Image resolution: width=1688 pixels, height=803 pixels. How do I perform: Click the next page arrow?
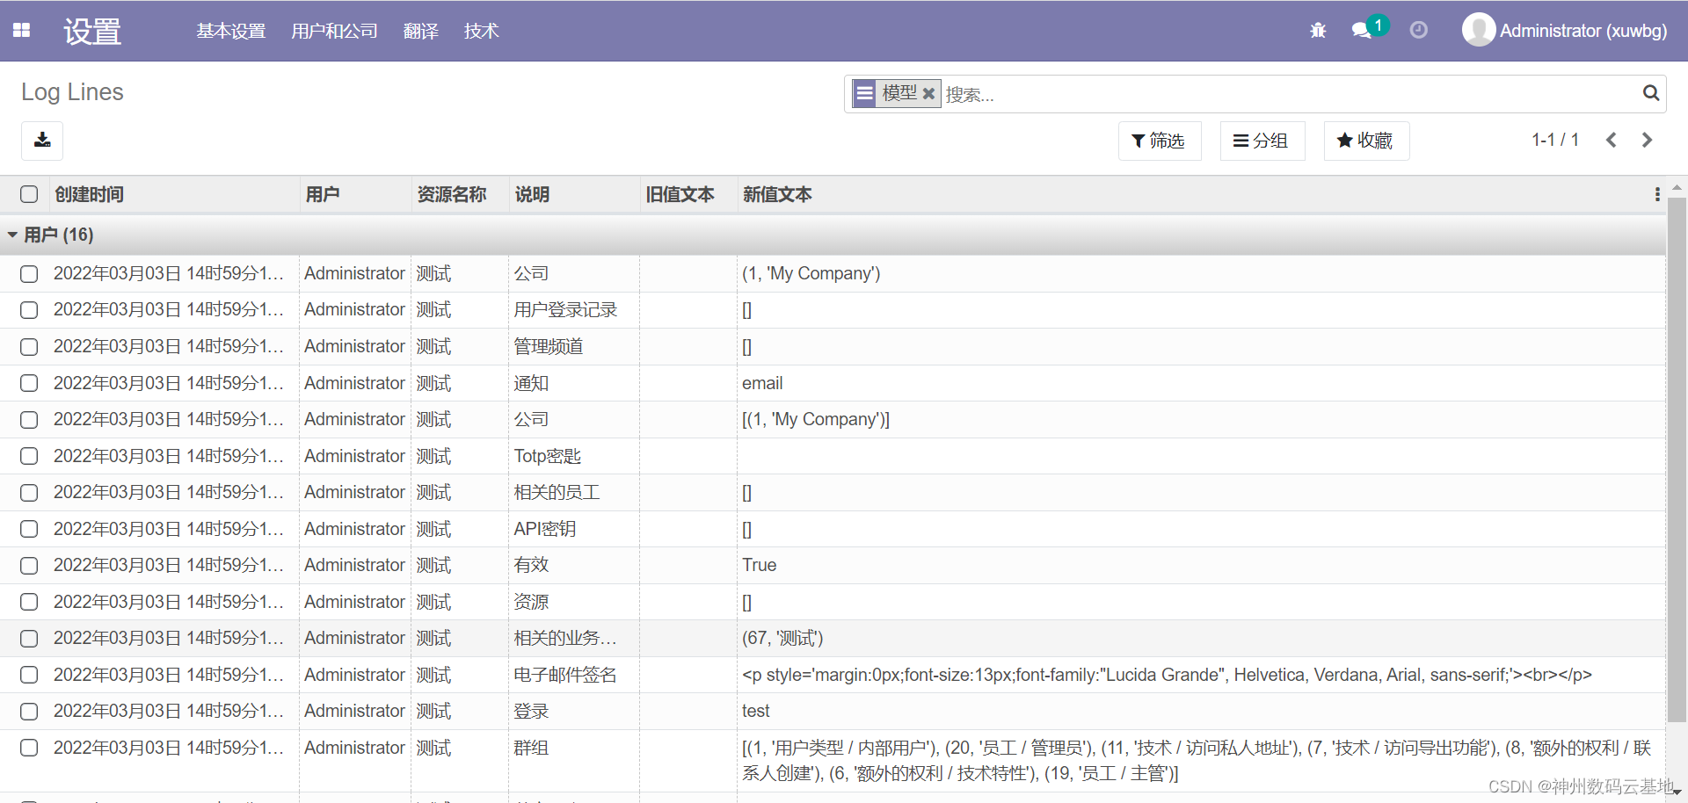point(1647,140)
